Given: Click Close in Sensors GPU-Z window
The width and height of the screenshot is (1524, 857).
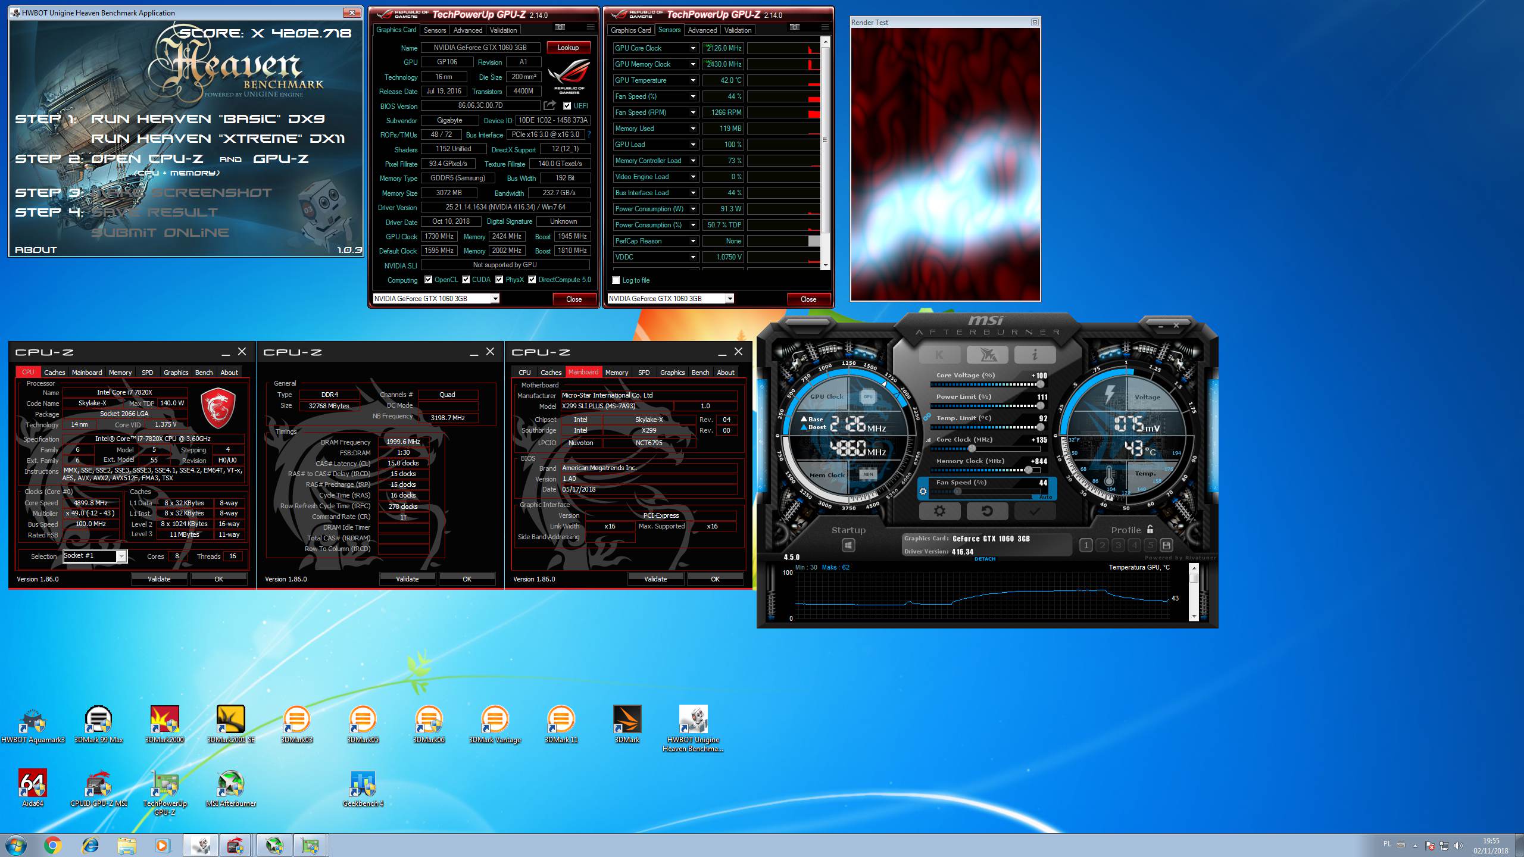Looking at the screenshot, I should point(808,299).
